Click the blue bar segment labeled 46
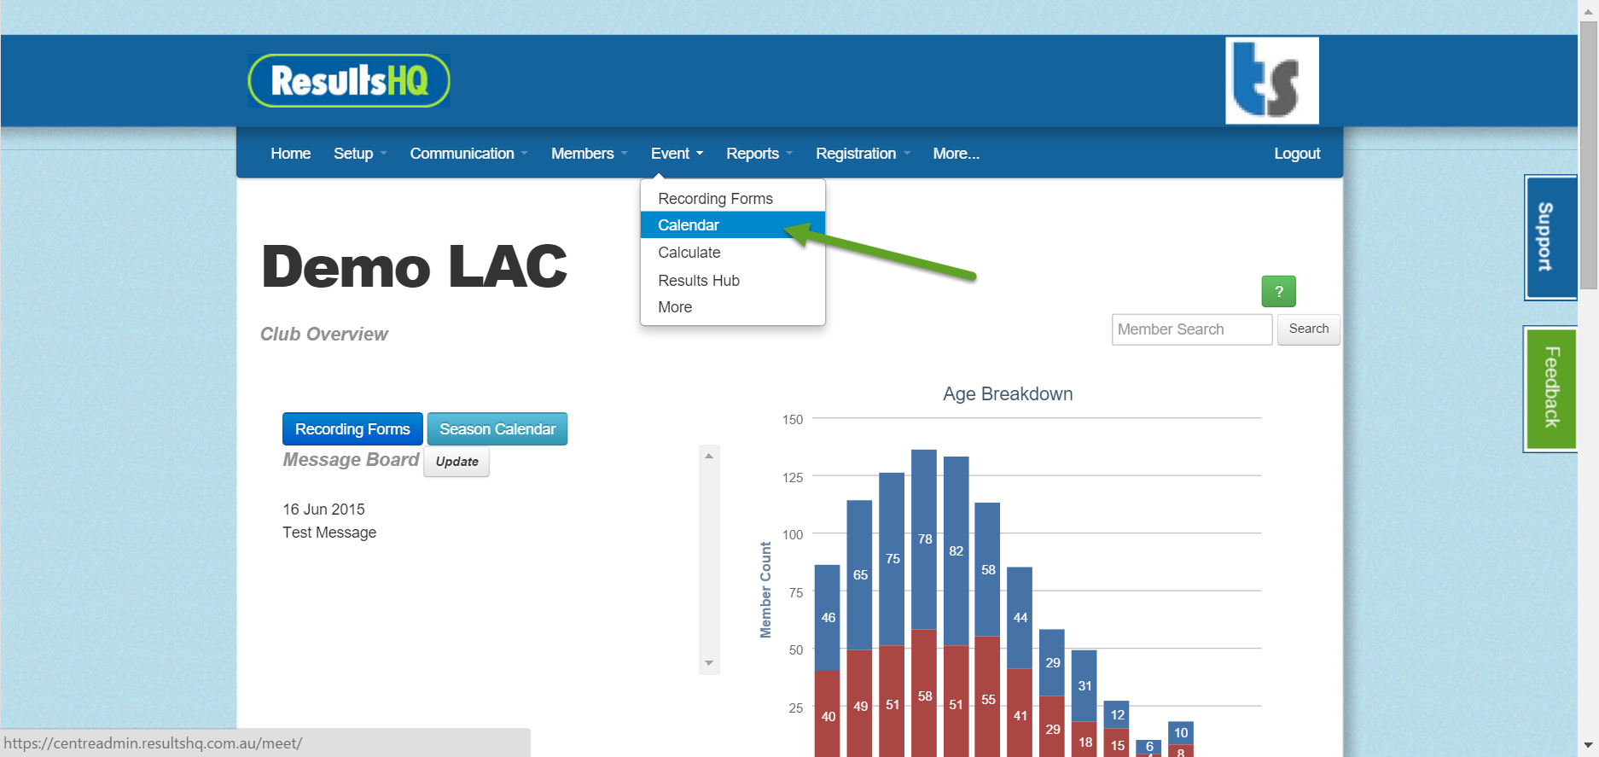Screen dimensions: 1599x757 point(828,618)
